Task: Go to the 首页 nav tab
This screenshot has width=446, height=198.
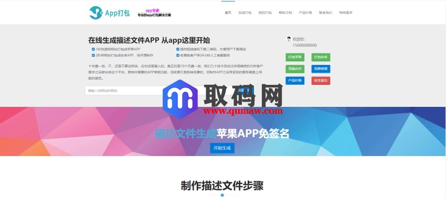Action: pos(228,13)
